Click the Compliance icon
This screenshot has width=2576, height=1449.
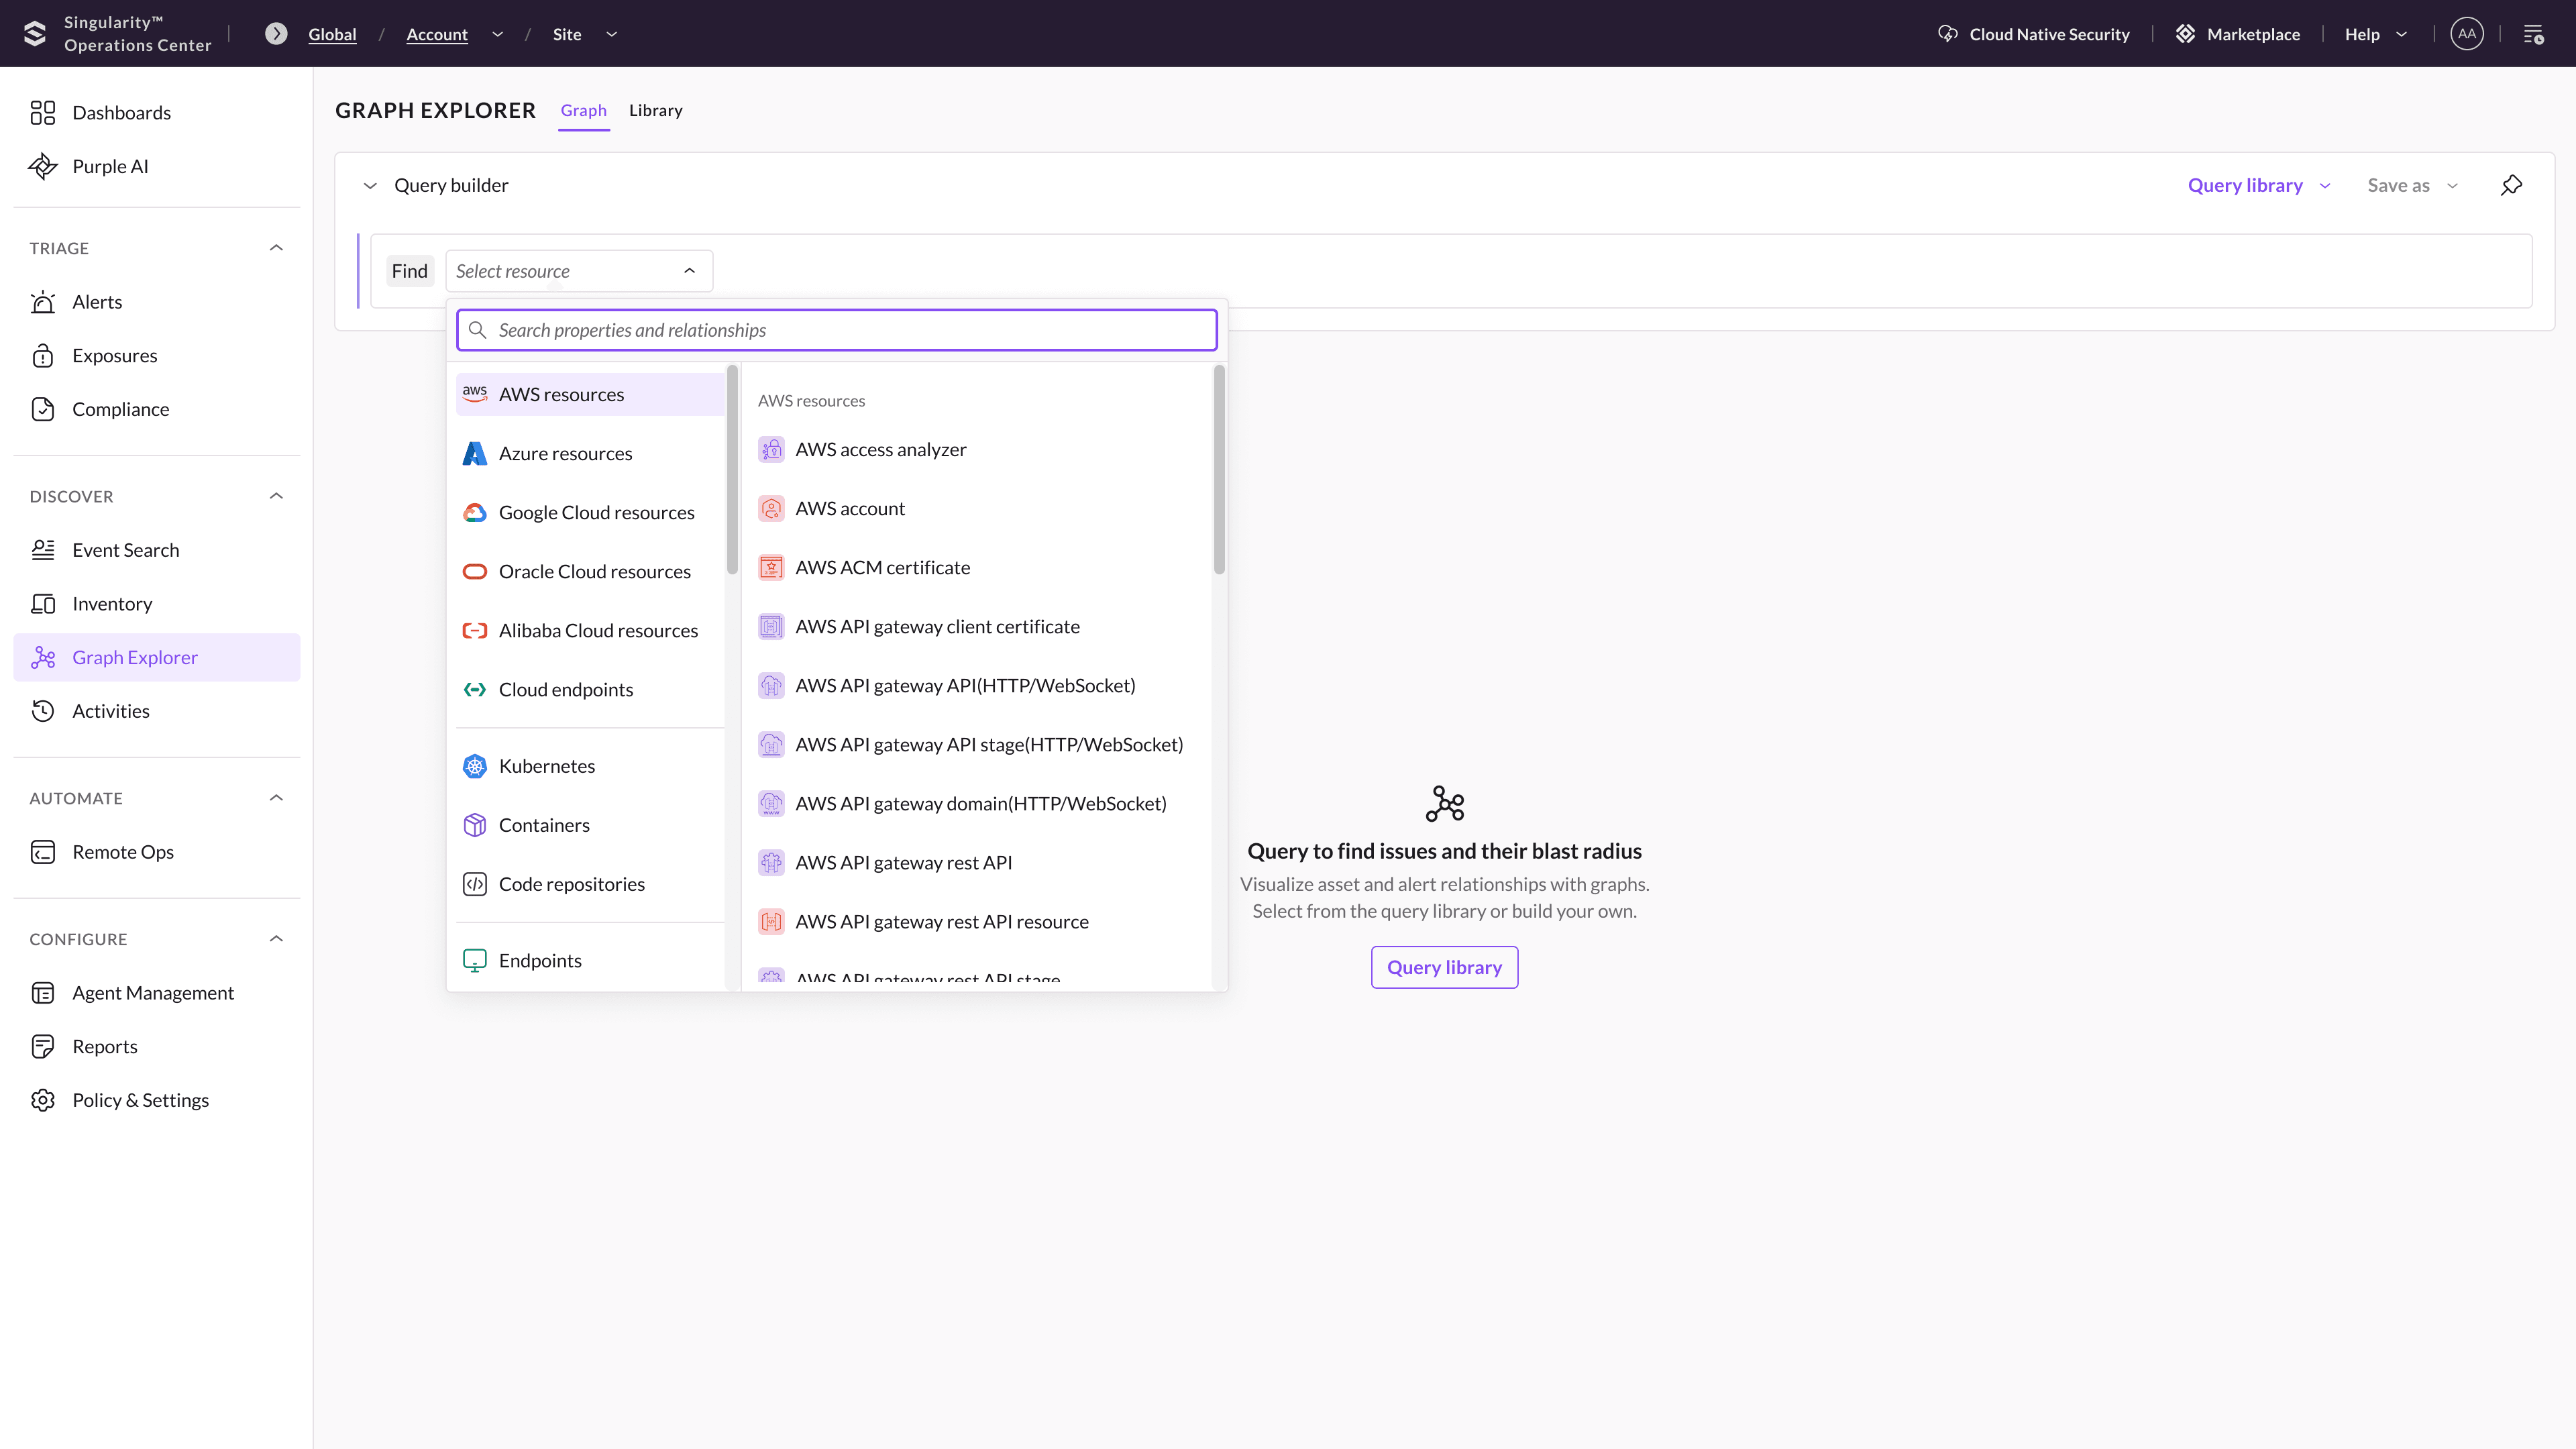(43, 410)
